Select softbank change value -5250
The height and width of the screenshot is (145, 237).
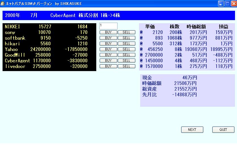coord(81,38)
